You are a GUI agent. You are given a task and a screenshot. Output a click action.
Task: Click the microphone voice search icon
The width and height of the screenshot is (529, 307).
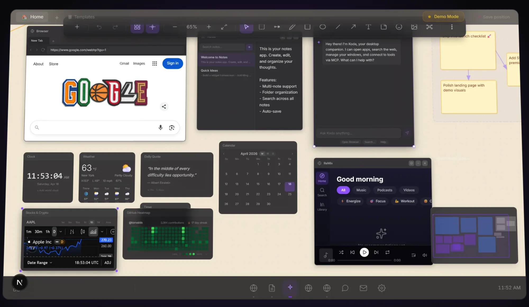click(160, 128)
